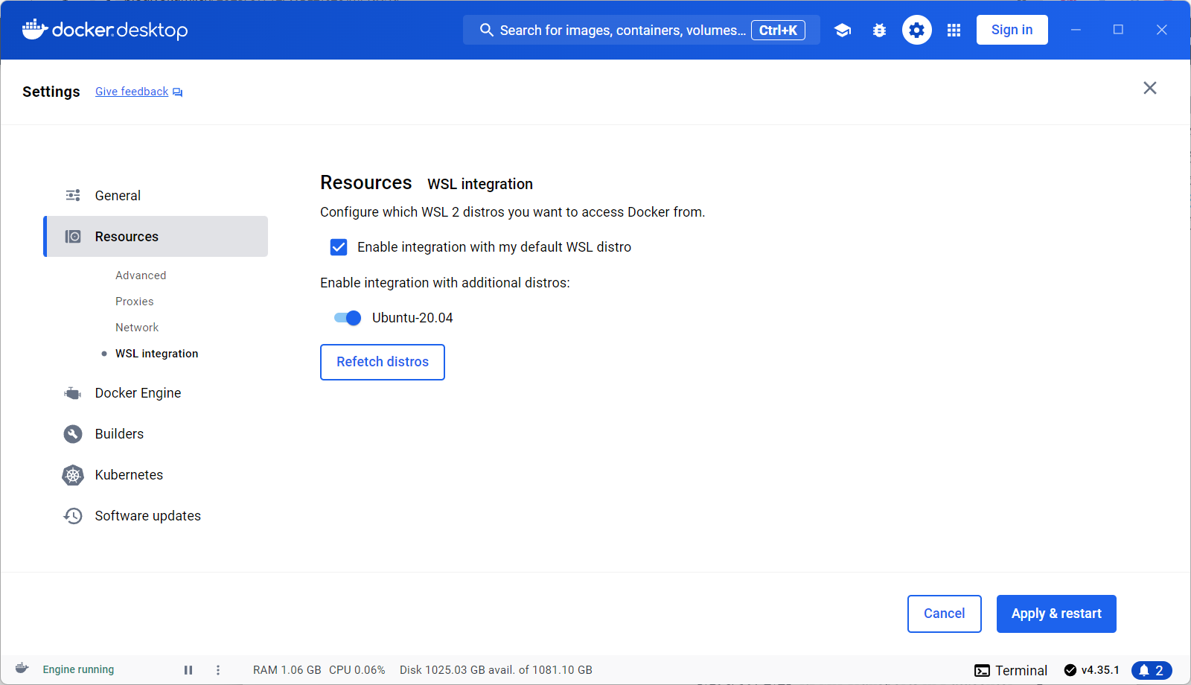The width and height of the screenshot is (1191, 685).
Task: Select WSL integration subsection
Action: (157, 354)
